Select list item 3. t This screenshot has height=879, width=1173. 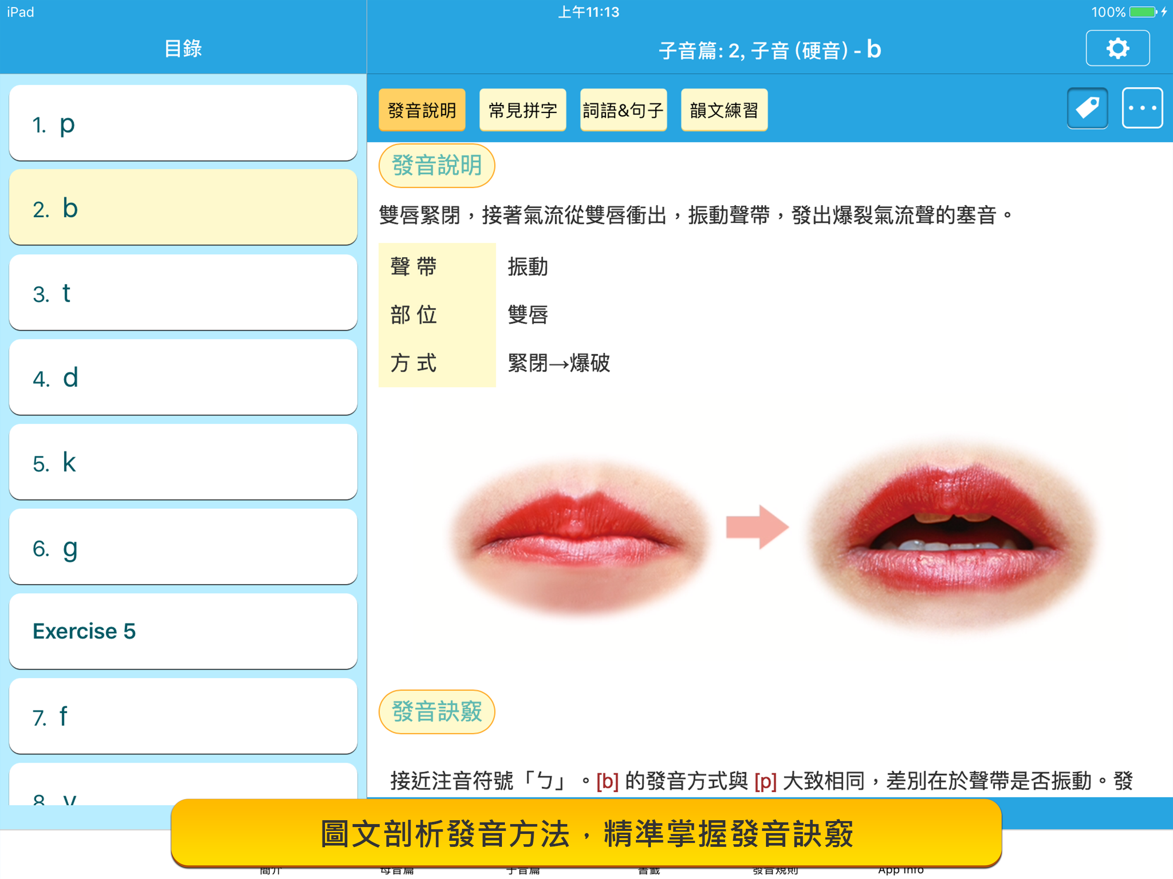[183, 292]
